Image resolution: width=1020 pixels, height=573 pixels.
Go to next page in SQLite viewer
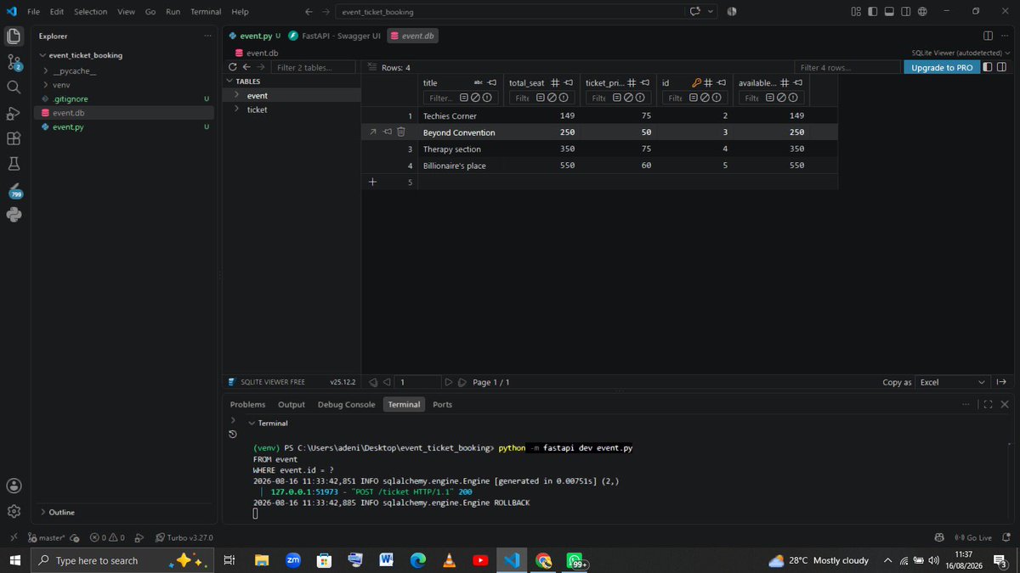(x=449, y=382)
